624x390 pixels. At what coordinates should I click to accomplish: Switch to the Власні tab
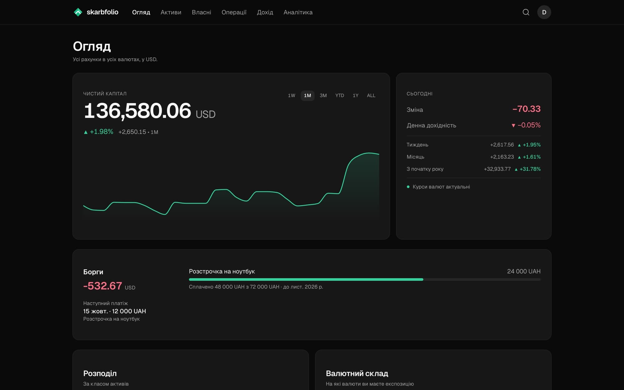click(202, 12)
